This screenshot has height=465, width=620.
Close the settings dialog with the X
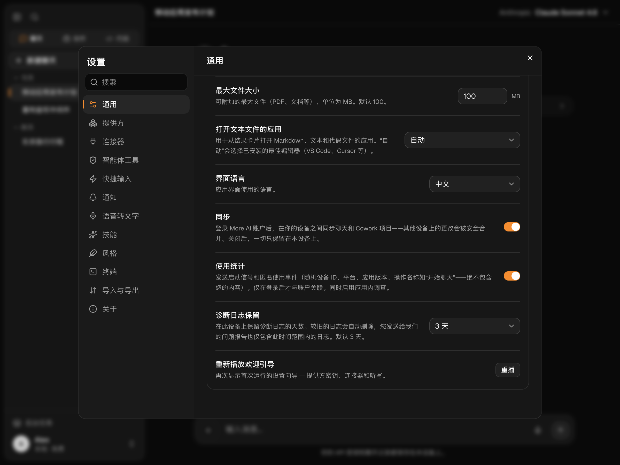[x=530, y=58]
